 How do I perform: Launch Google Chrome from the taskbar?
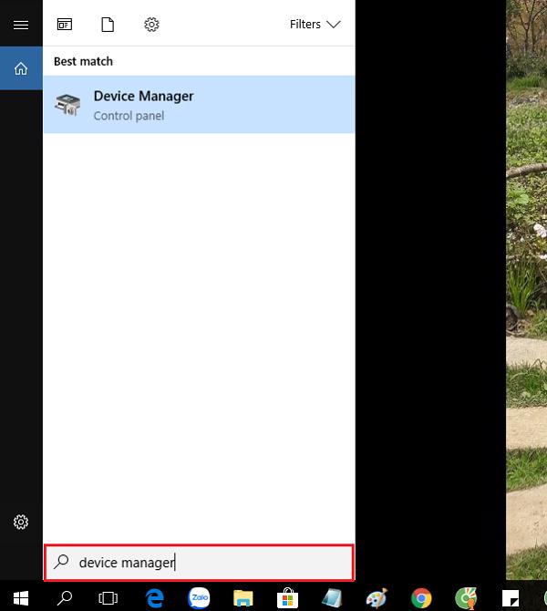pyautogui.click(x=420, y=598)
